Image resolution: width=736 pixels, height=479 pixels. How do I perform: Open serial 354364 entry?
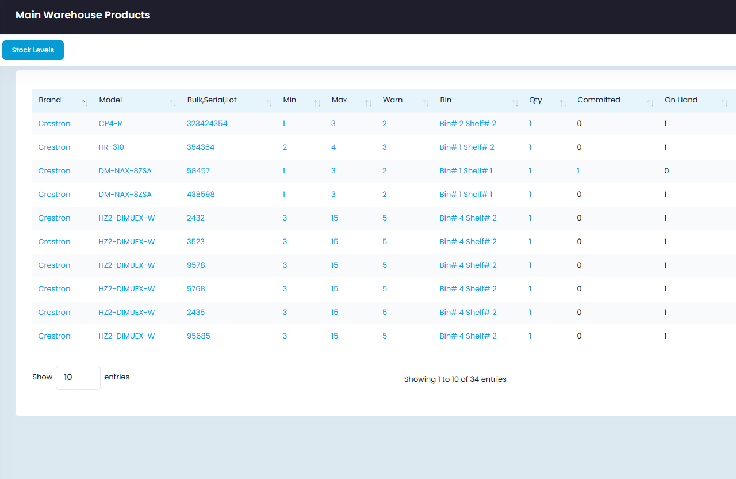[201, 147]
